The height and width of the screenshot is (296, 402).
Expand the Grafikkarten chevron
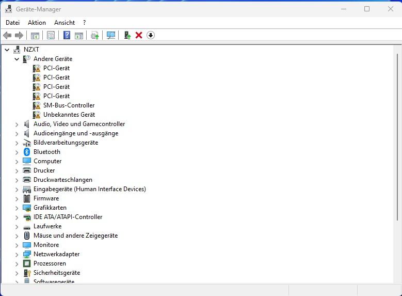point(17,208)
